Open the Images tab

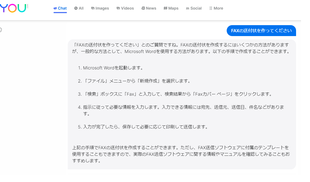100,8
